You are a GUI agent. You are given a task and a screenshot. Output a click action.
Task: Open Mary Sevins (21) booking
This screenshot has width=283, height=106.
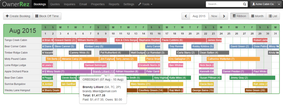coord(156,84)
